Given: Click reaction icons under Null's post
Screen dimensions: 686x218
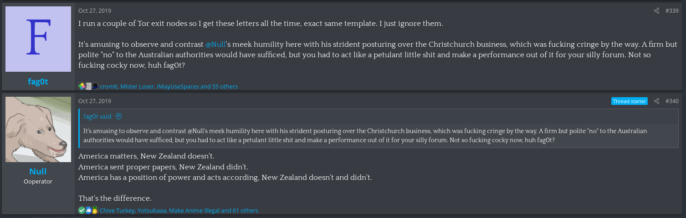Looking at the screenshot, I should [x=88, y=210].
